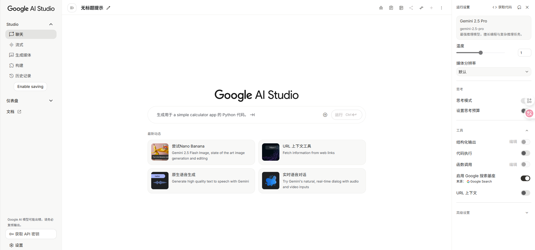Open the 尝试Nano Banana card

pos(201,152)
